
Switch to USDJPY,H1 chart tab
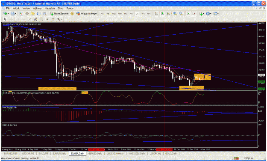[x=155, y=154]
